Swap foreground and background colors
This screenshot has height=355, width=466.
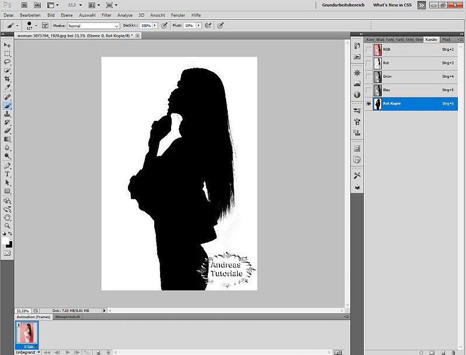coord(11,234)
